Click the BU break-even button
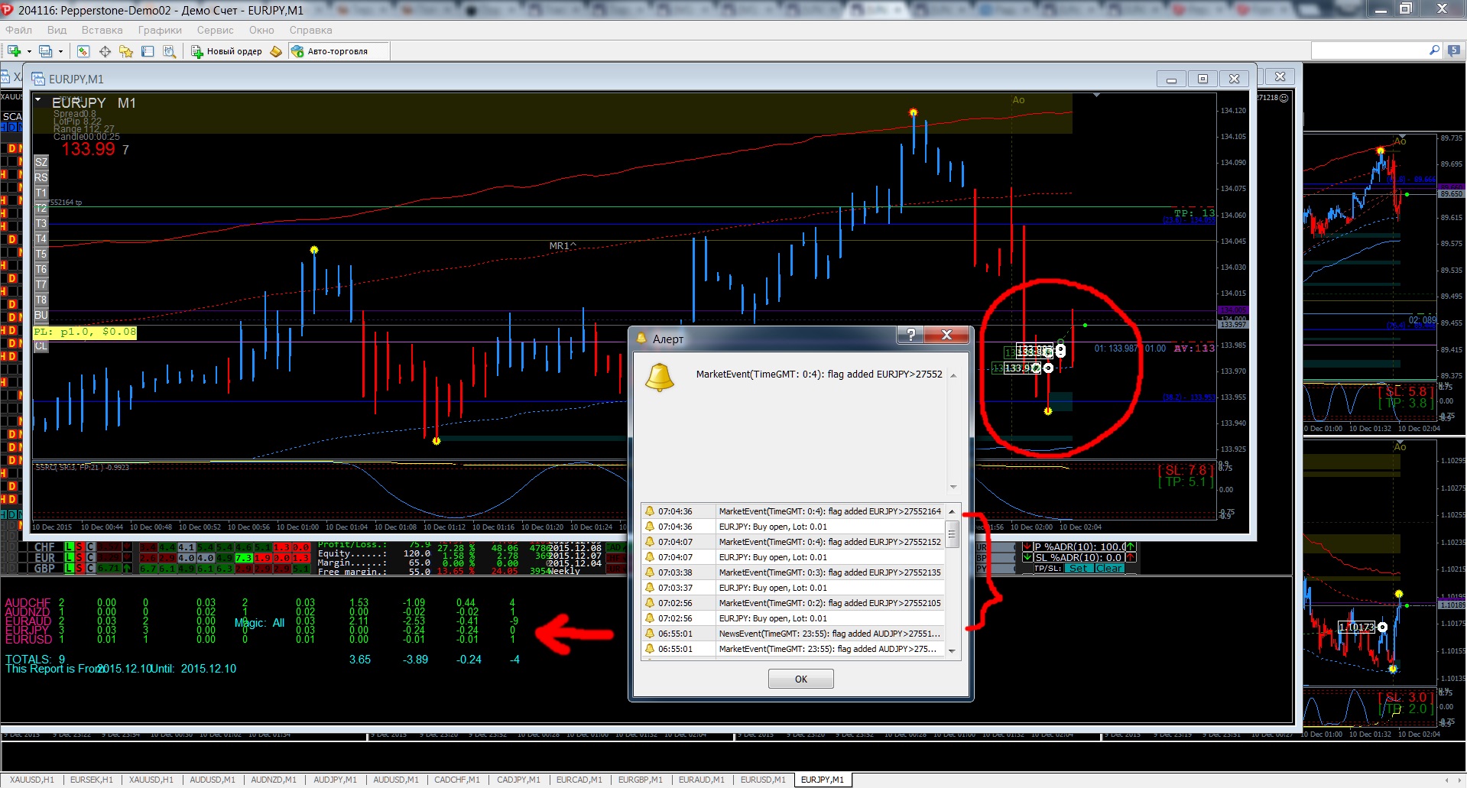 [41, 315]
